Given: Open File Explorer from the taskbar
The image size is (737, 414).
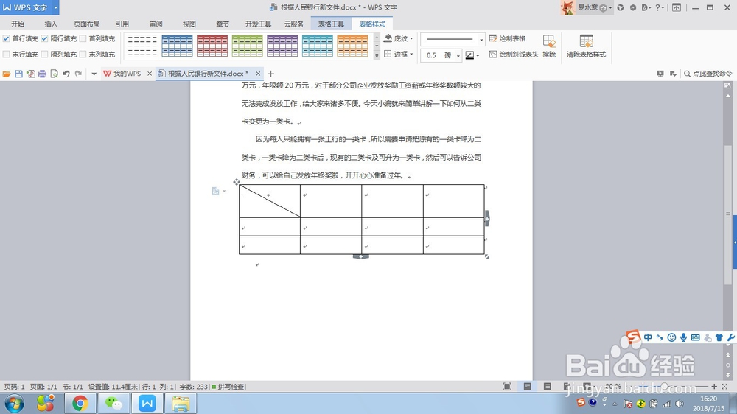Looking at the screenshot, I should click(x=181, y=403).
